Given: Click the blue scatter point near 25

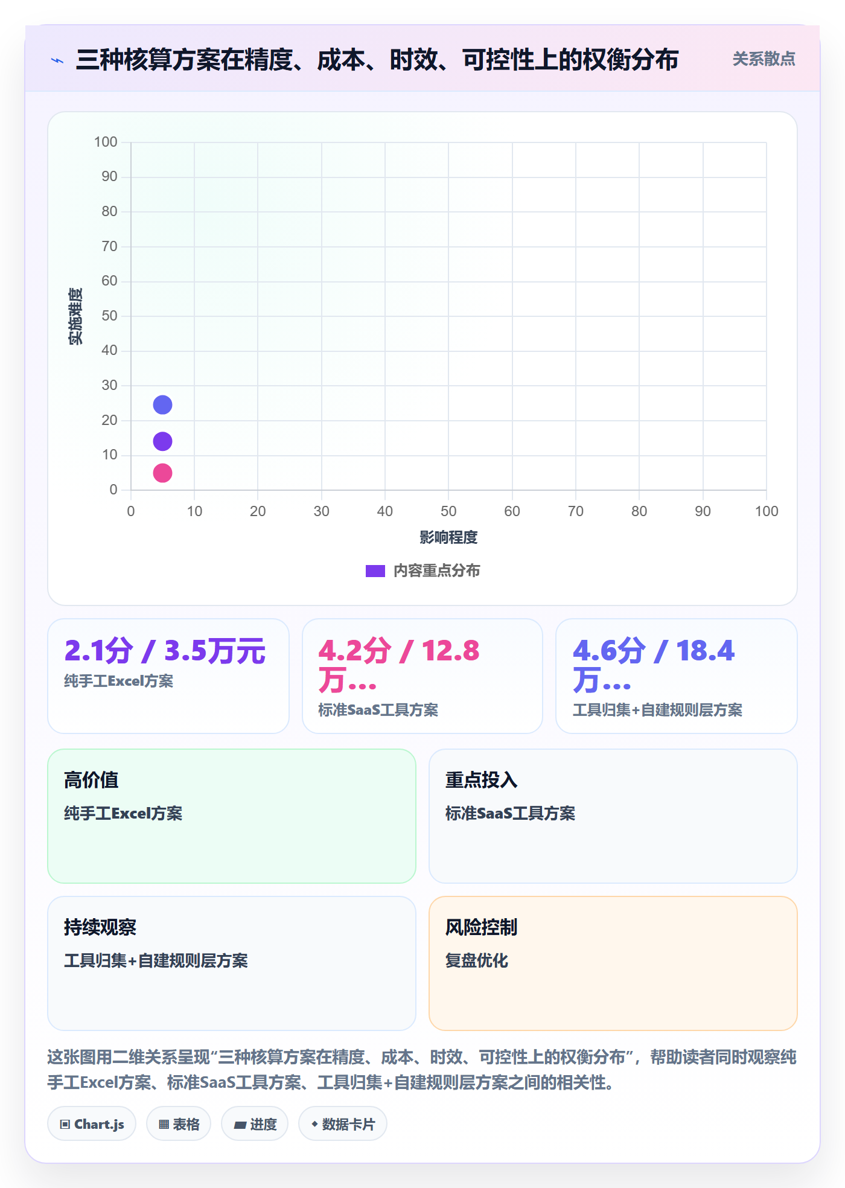Looking at the screenshot, I should pyautogui.click(x=162, y=404).
